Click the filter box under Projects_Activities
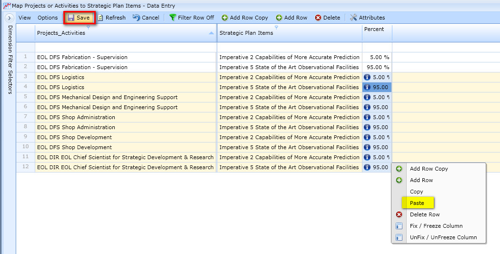This screenshot has width=500, height=254. point(126,47)
